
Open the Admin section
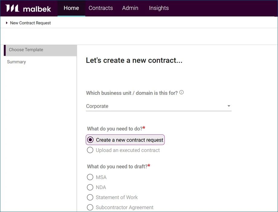pyautogui.click(x=130, y=8)
